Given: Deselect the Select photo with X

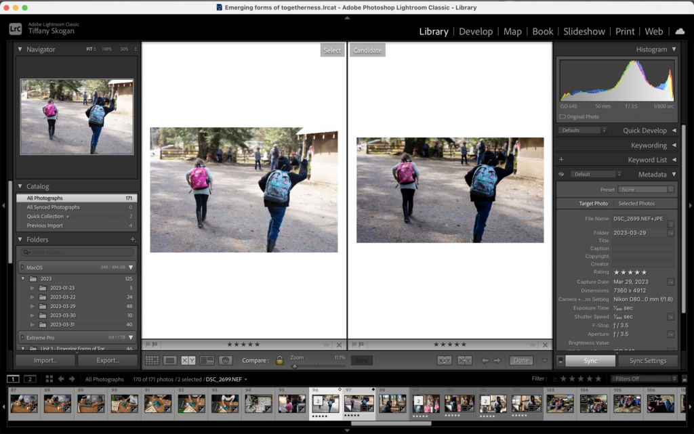Looking at the screenshot, I should 339,345.
